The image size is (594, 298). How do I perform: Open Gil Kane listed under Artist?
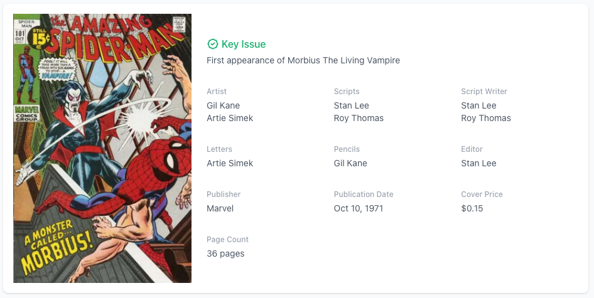[x=223, y=105]
